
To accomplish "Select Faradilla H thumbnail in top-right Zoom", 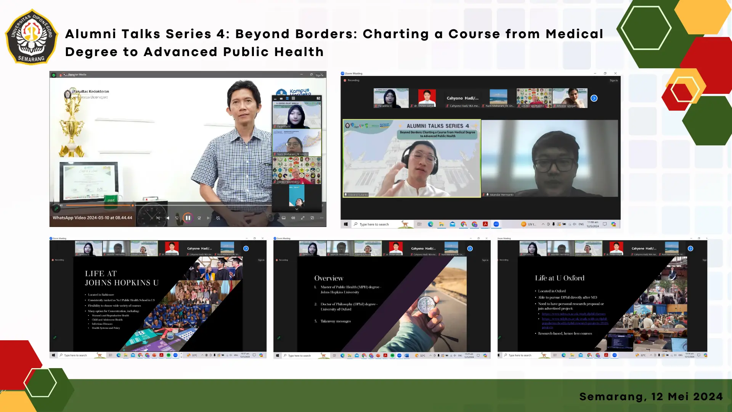I will 391,98.
